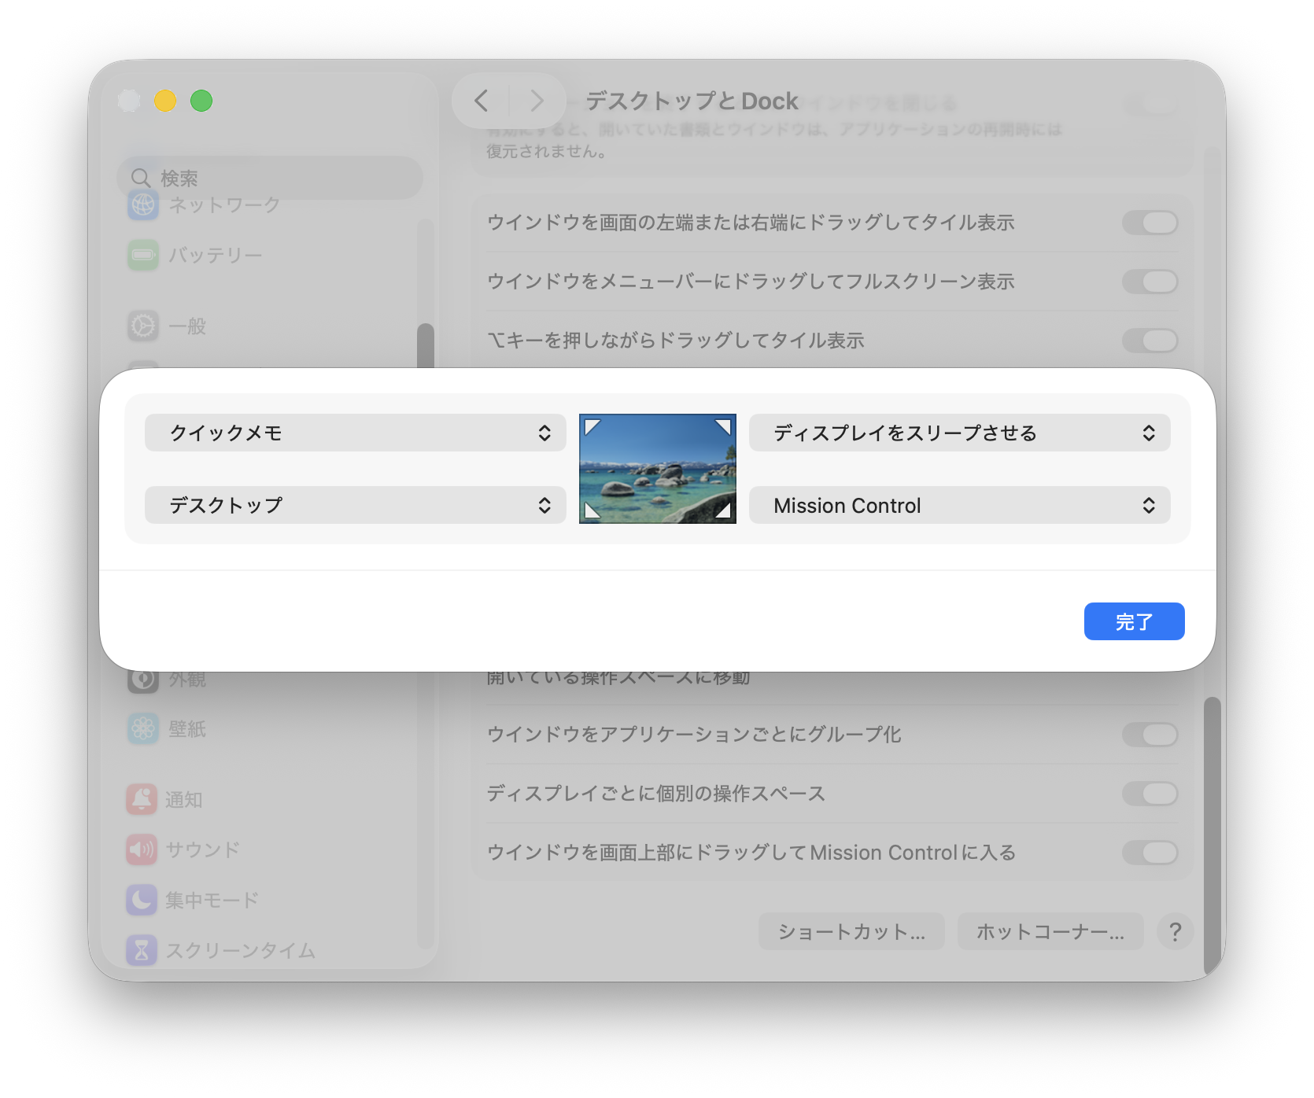1314x1098 pixels.
Task: Open the ディスプレイをスリープさせる corner dropdown
Action: pos(959,433)
